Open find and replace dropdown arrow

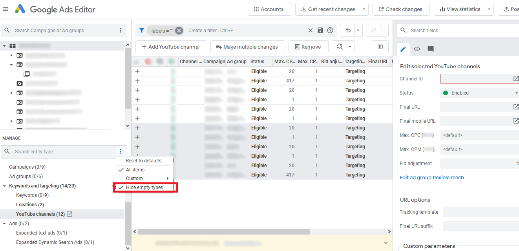click(x=350, y=47)
